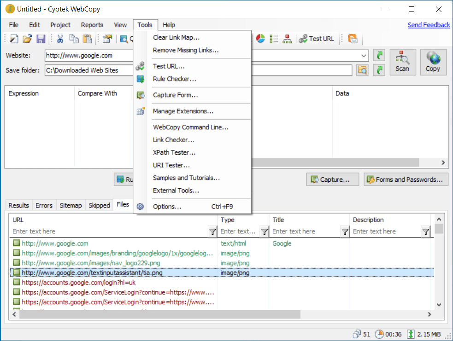Screen dimensions: 453x341
Task: Click the orange feed toolbar icon
Action: 353,39
